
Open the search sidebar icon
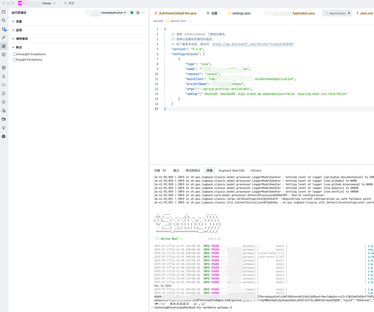4,20
